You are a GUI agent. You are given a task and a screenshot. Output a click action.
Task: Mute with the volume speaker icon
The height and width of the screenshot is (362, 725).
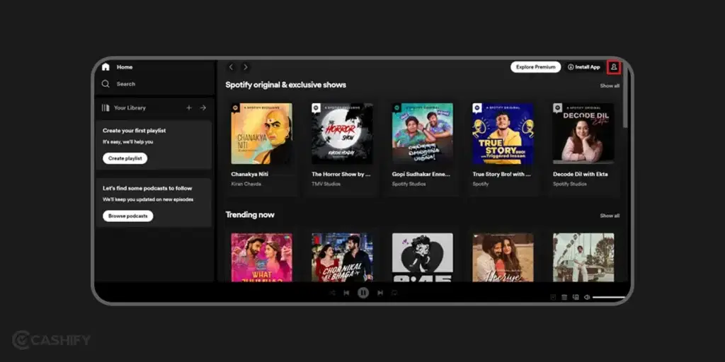tap(587, 298)
